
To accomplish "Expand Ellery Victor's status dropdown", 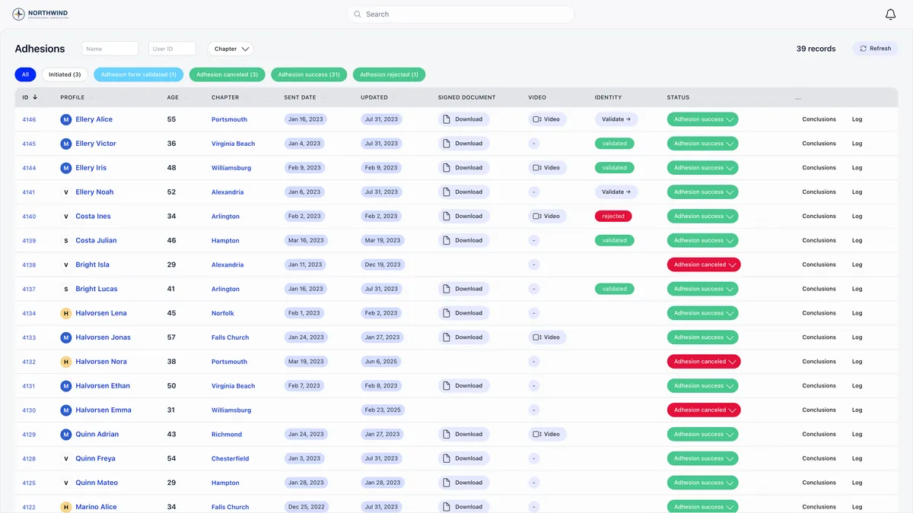I will pyautogui.click(x=703, y=144).
